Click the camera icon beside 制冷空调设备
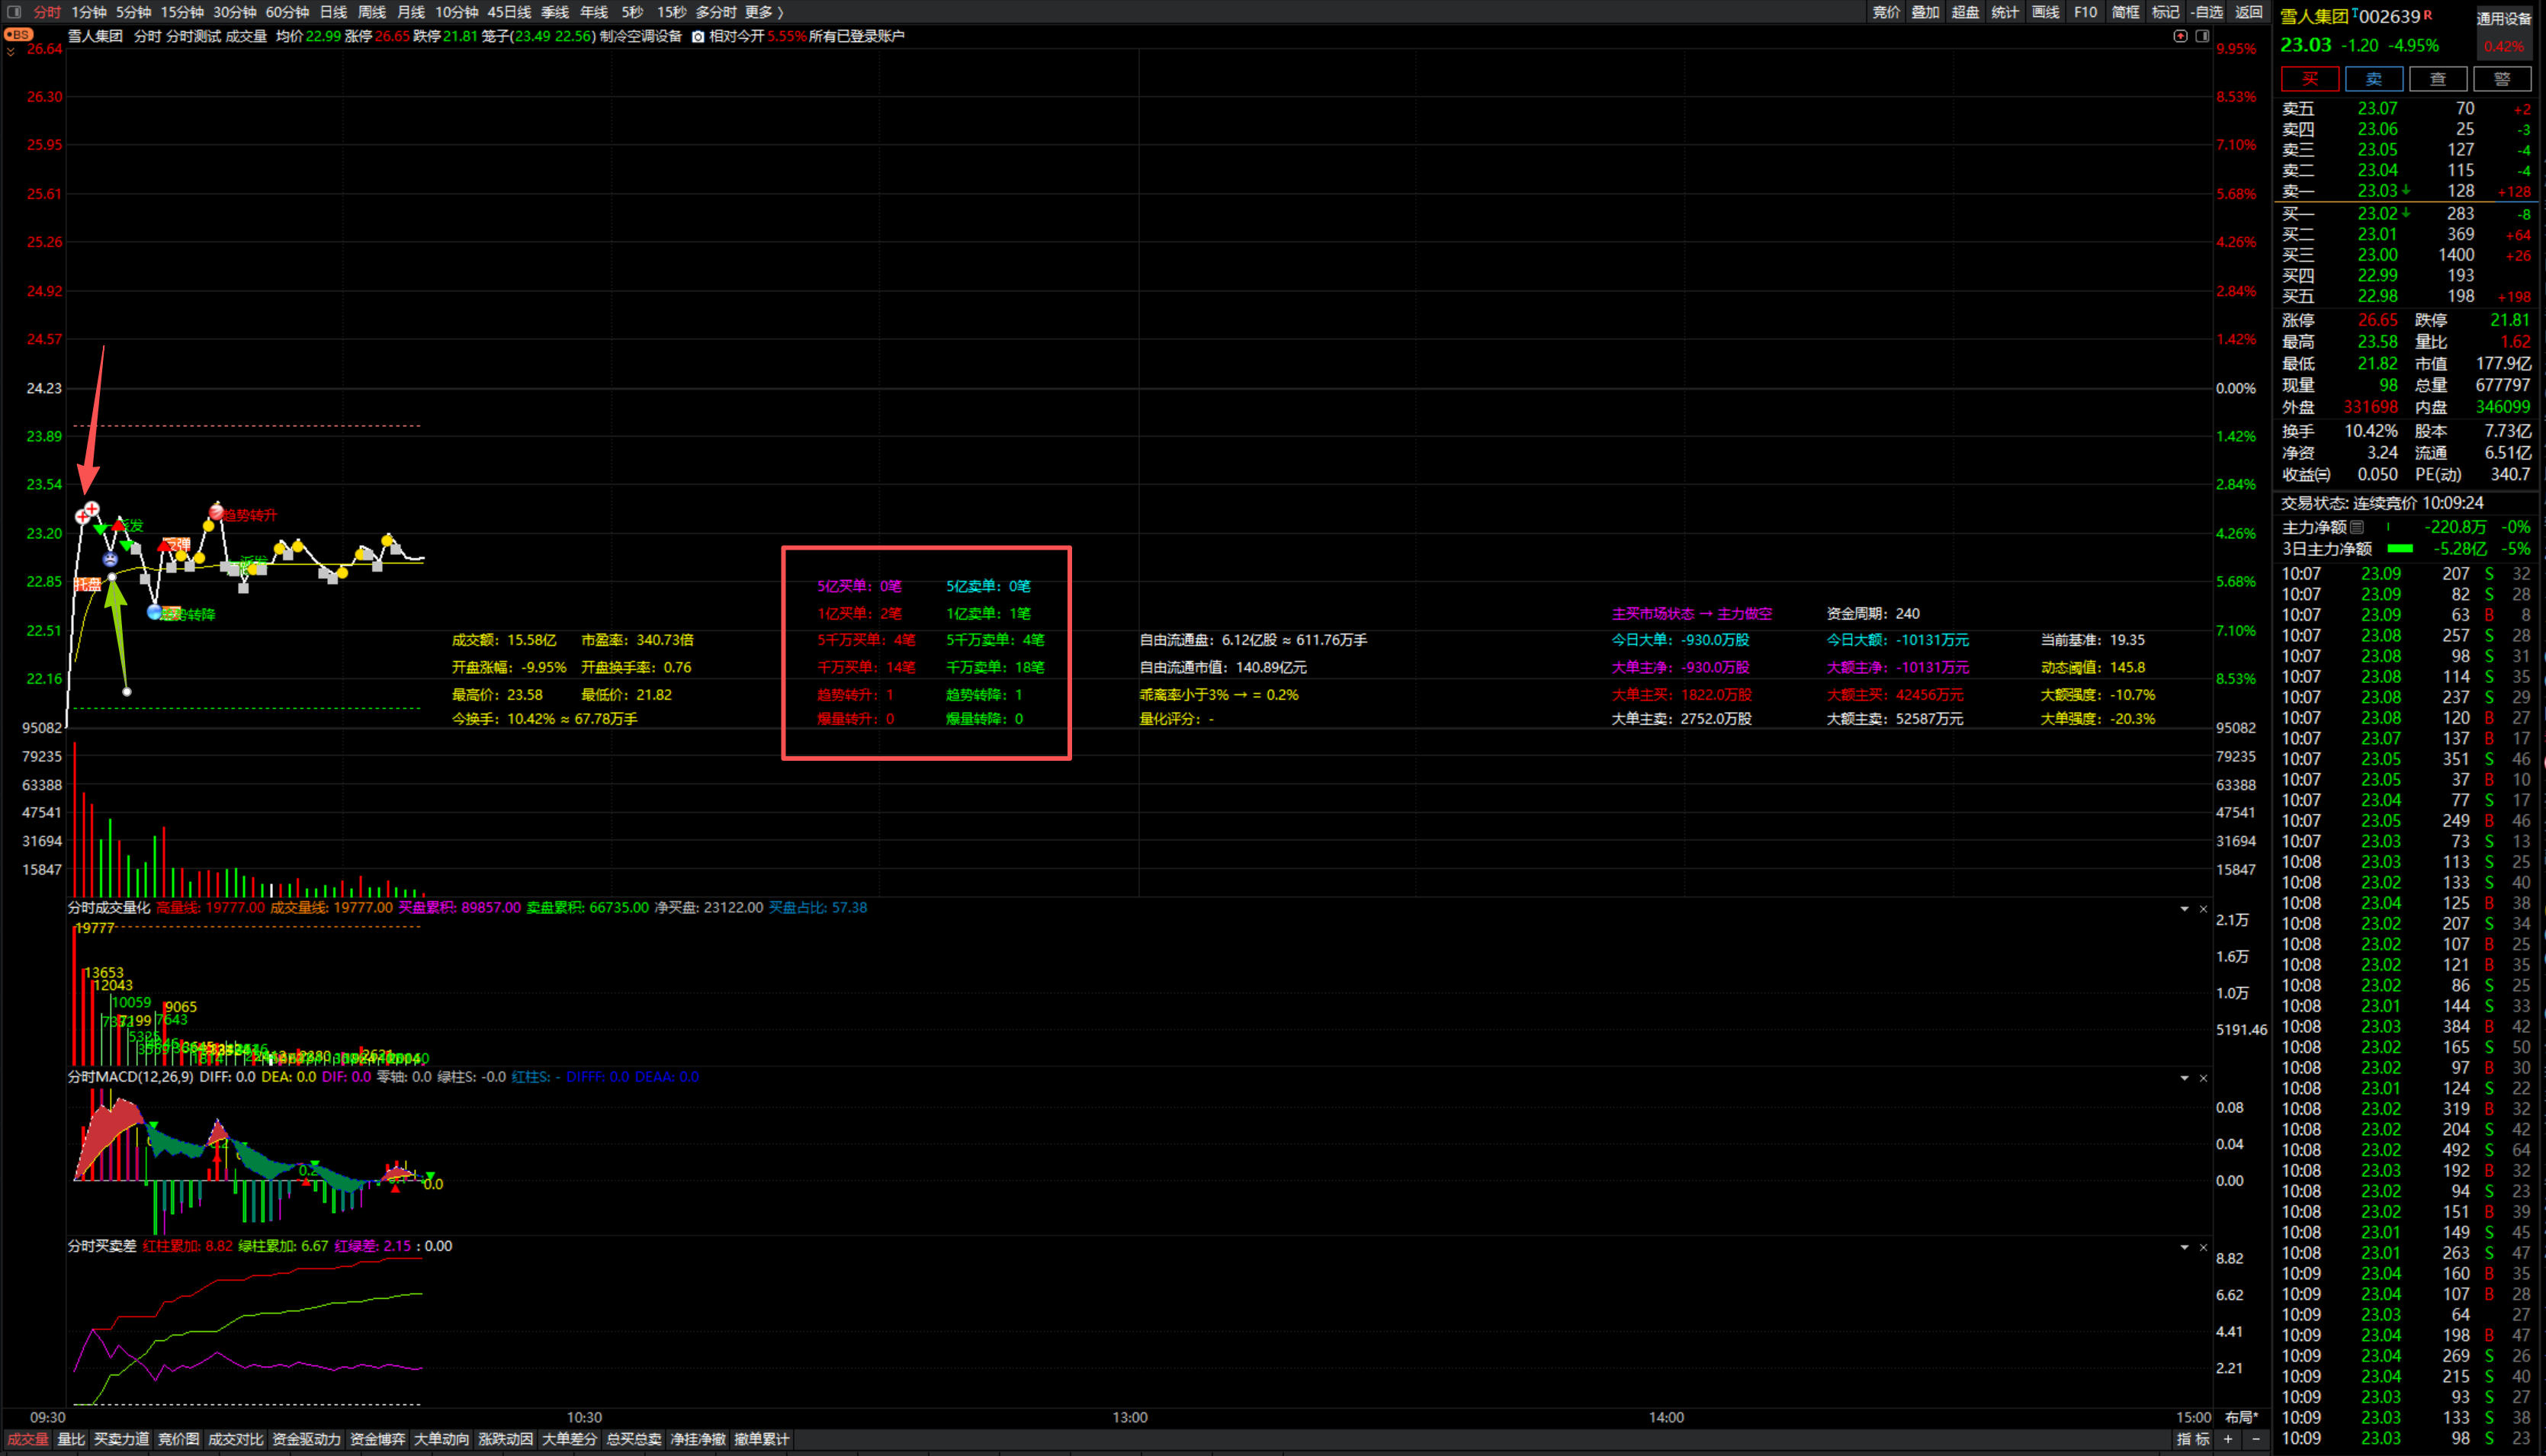The height and width of the screenshot is (1456, 2546). 698,37
